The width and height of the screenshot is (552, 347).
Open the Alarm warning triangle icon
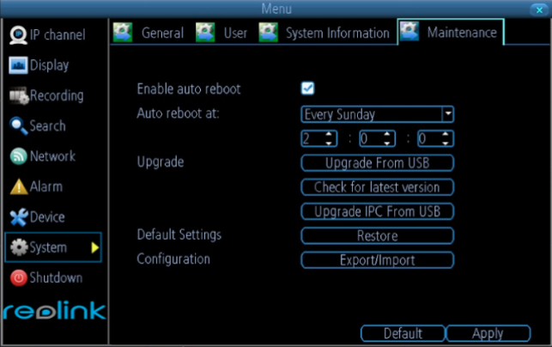pyautogui.click(x=18, y=187)
